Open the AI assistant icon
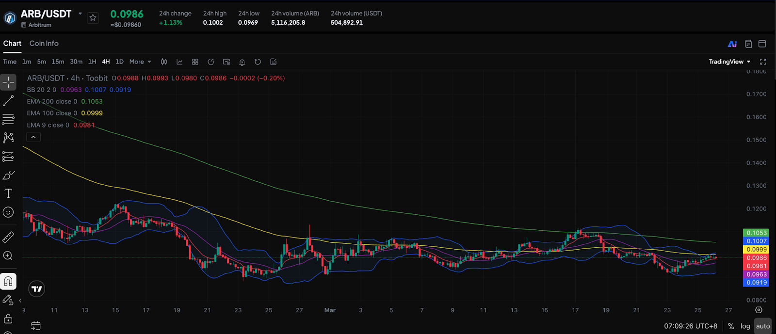Viewport: 776px width, 334px height. pyautogui.click(x=732, y=44)
